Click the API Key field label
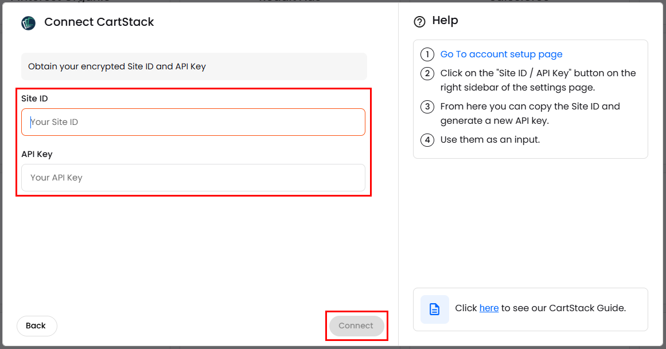The image size is (666, 349). [37, 154]
